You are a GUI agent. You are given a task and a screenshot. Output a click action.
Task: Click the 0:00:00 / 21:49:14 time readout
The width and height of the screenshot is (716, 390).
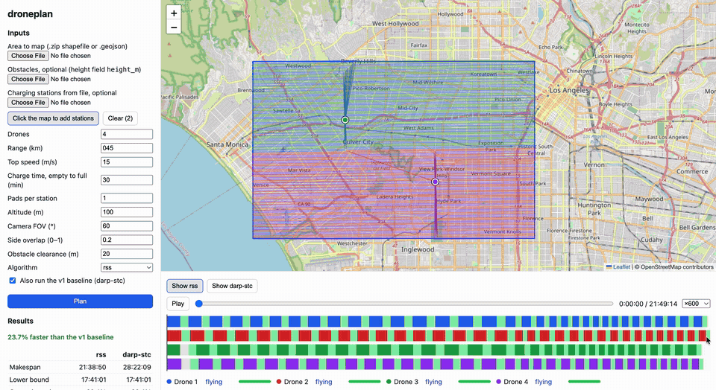coord(648,304)
